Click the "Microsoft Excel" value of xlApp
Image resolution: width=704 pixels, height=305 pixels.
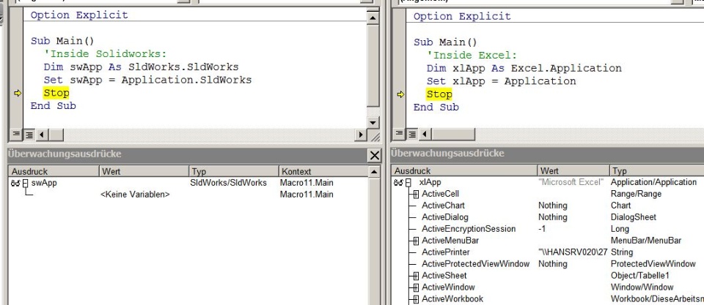pyautogui.click(x=571, y=182)
